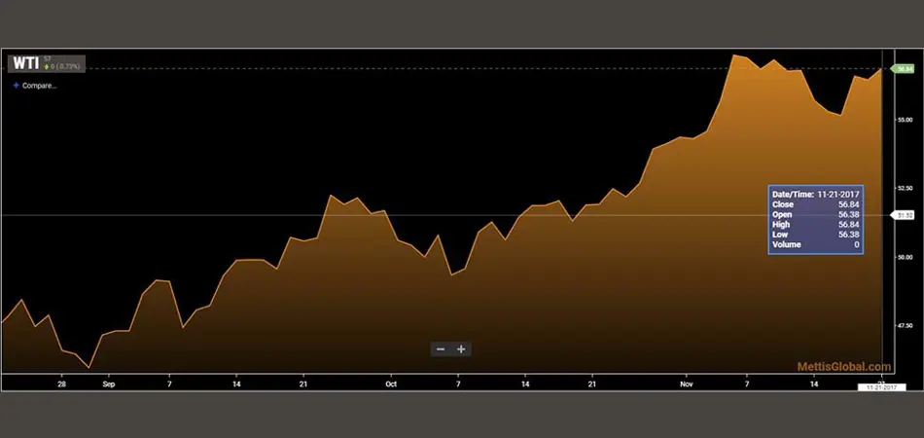Click the 47.50 price axis label

906,325
